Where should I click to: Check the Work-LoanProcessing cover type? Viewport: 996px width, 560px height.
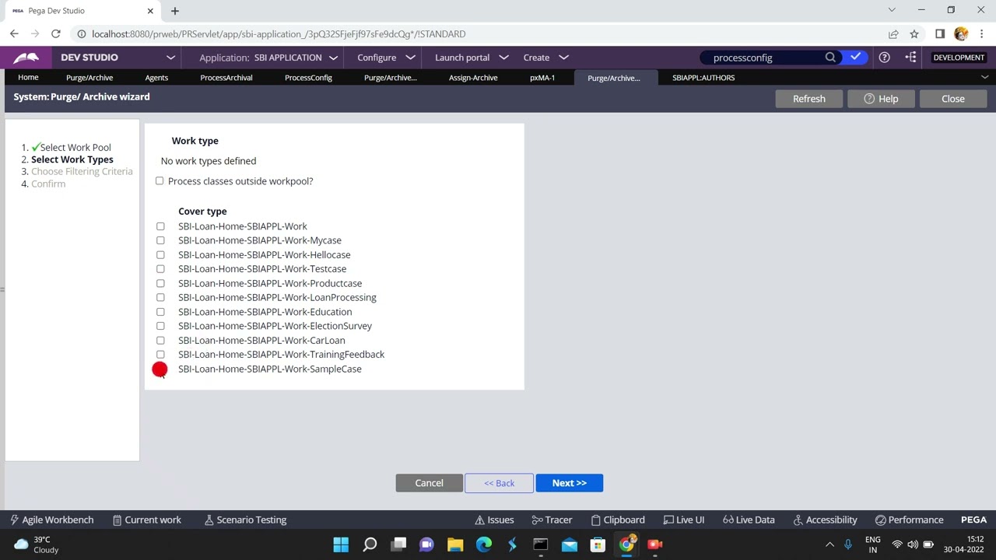click(x=160, y=297)
